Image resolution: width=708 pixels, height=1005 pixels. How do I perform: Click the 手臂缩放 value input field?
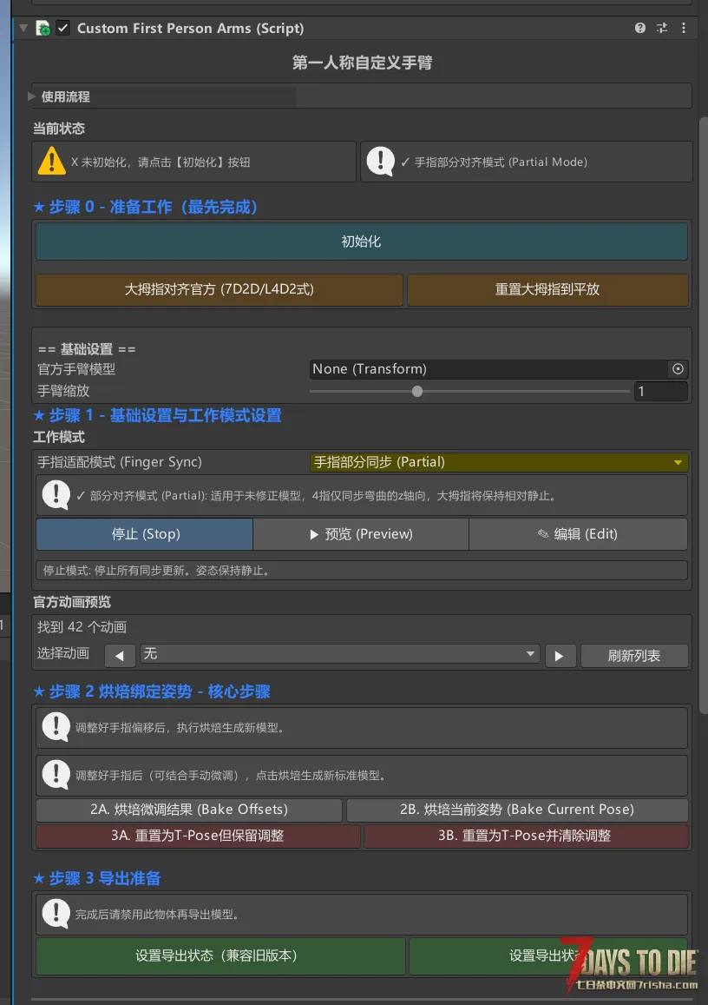(659, 392)
